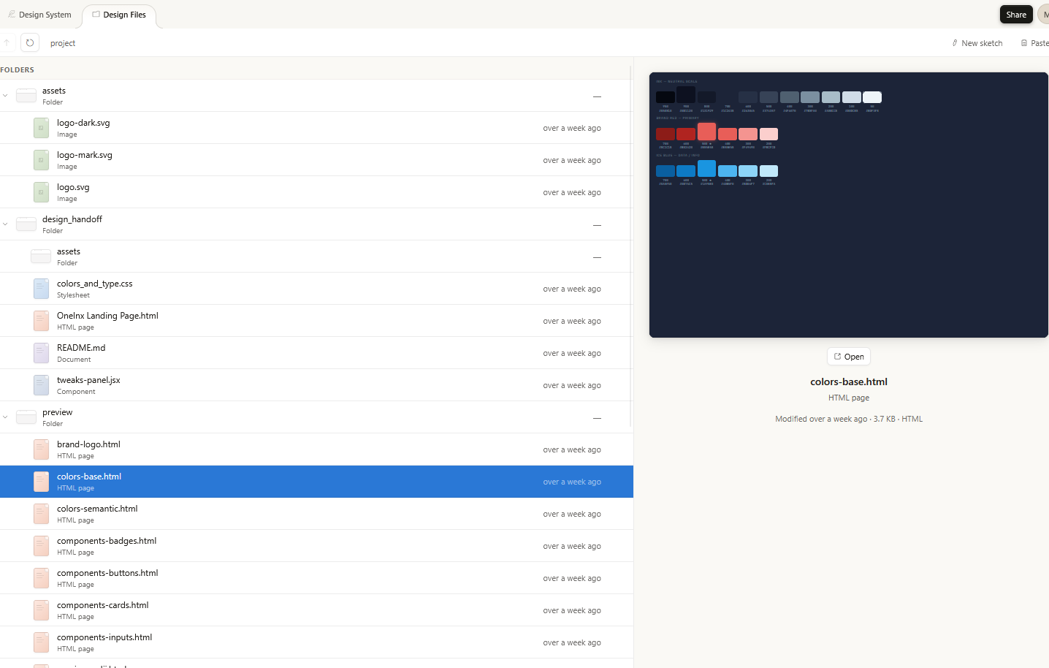The height and width of the screenshot is (668, 1049).
Task: Select the components-buttons.html file name
Action: pos(107,573)
